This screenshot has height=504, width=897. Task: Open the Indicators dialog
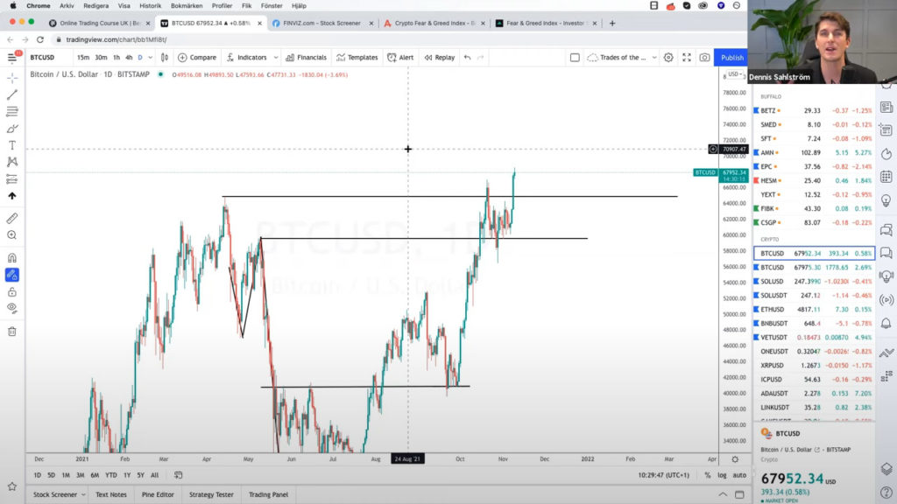246,57
